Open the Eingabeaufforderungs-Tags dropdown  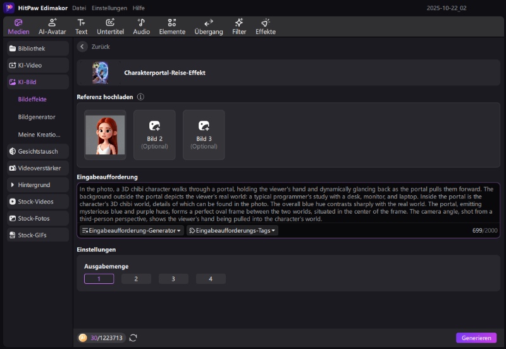(x=232, y=231)
